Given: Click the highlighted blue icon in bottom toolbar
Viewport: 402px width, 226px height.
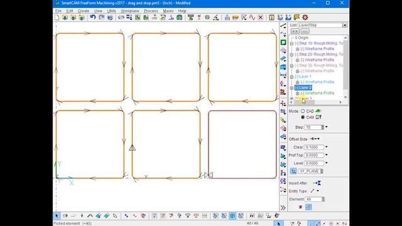Looking at the screenshot, I should [232, 216].
